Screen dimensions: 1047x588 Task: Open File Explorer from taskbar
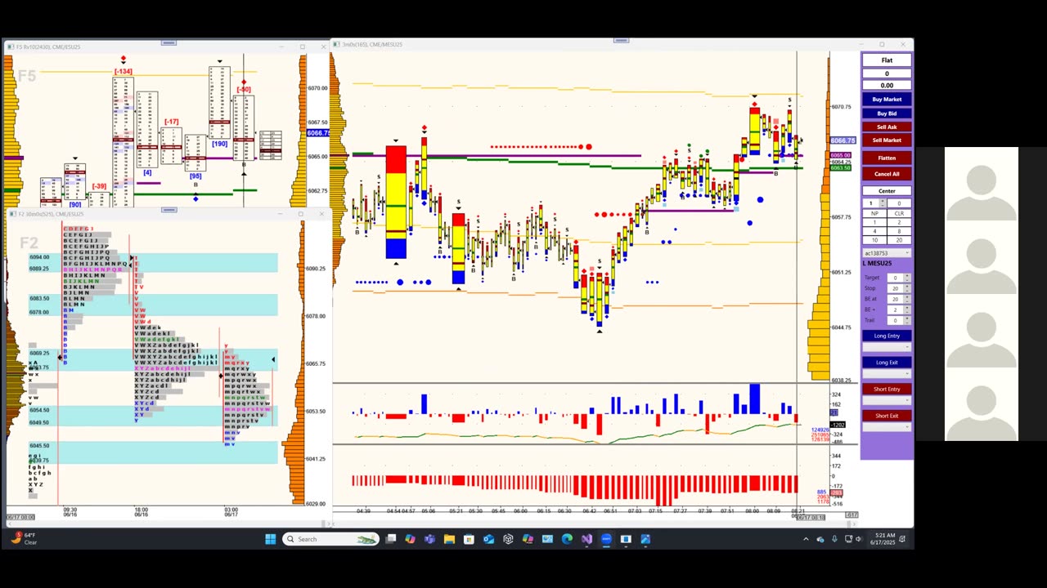(x=449, y=539)
